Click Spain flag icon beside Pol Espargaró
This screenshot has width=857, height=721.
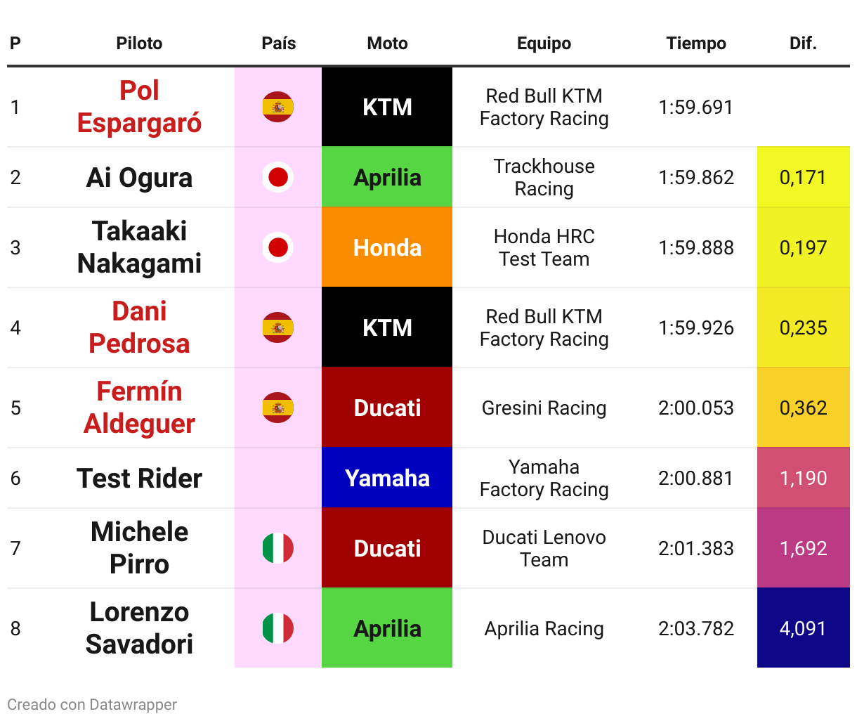pyautogui.click(x=278, y=107)
